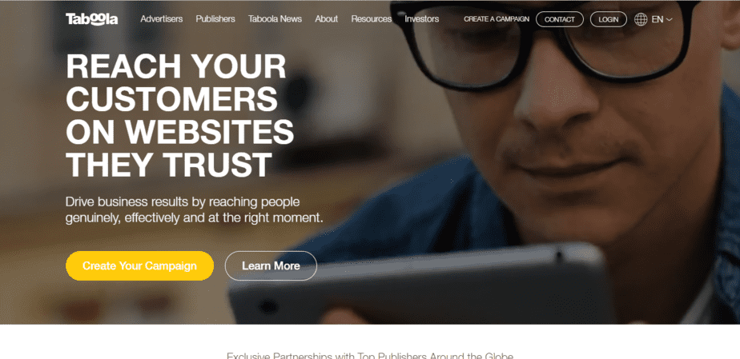Click the Learn More button
Screen dimensions: 740x359
pos(271,265)
